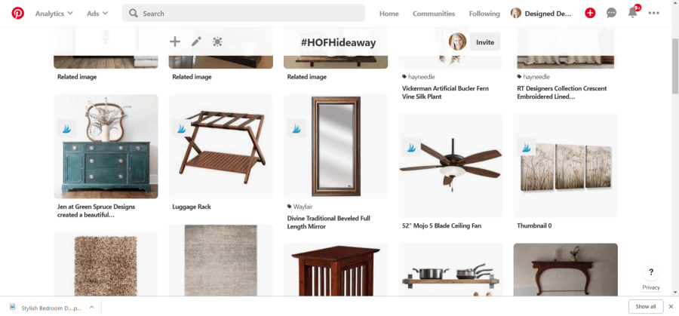Open the Luggage Rack pin image
This screenshot has height=316, width=679.
(221, 146)
